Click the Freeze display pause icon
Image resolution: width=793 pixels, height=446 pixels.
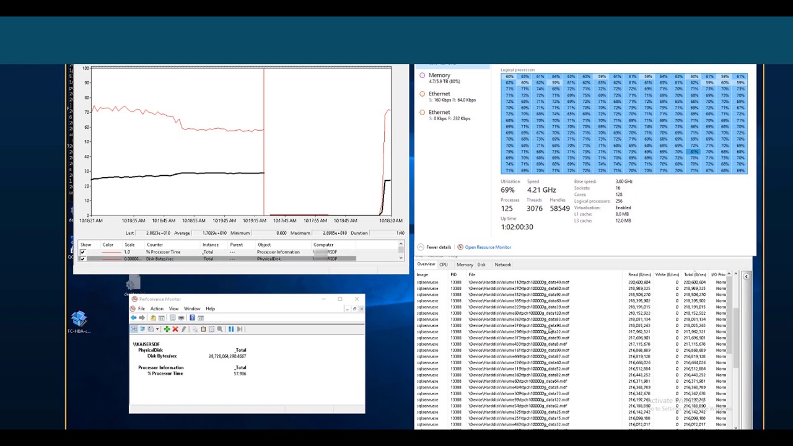(231, 329)
